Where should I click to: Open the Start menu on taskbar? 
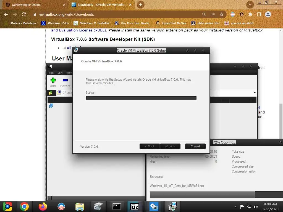coord(7,206)
